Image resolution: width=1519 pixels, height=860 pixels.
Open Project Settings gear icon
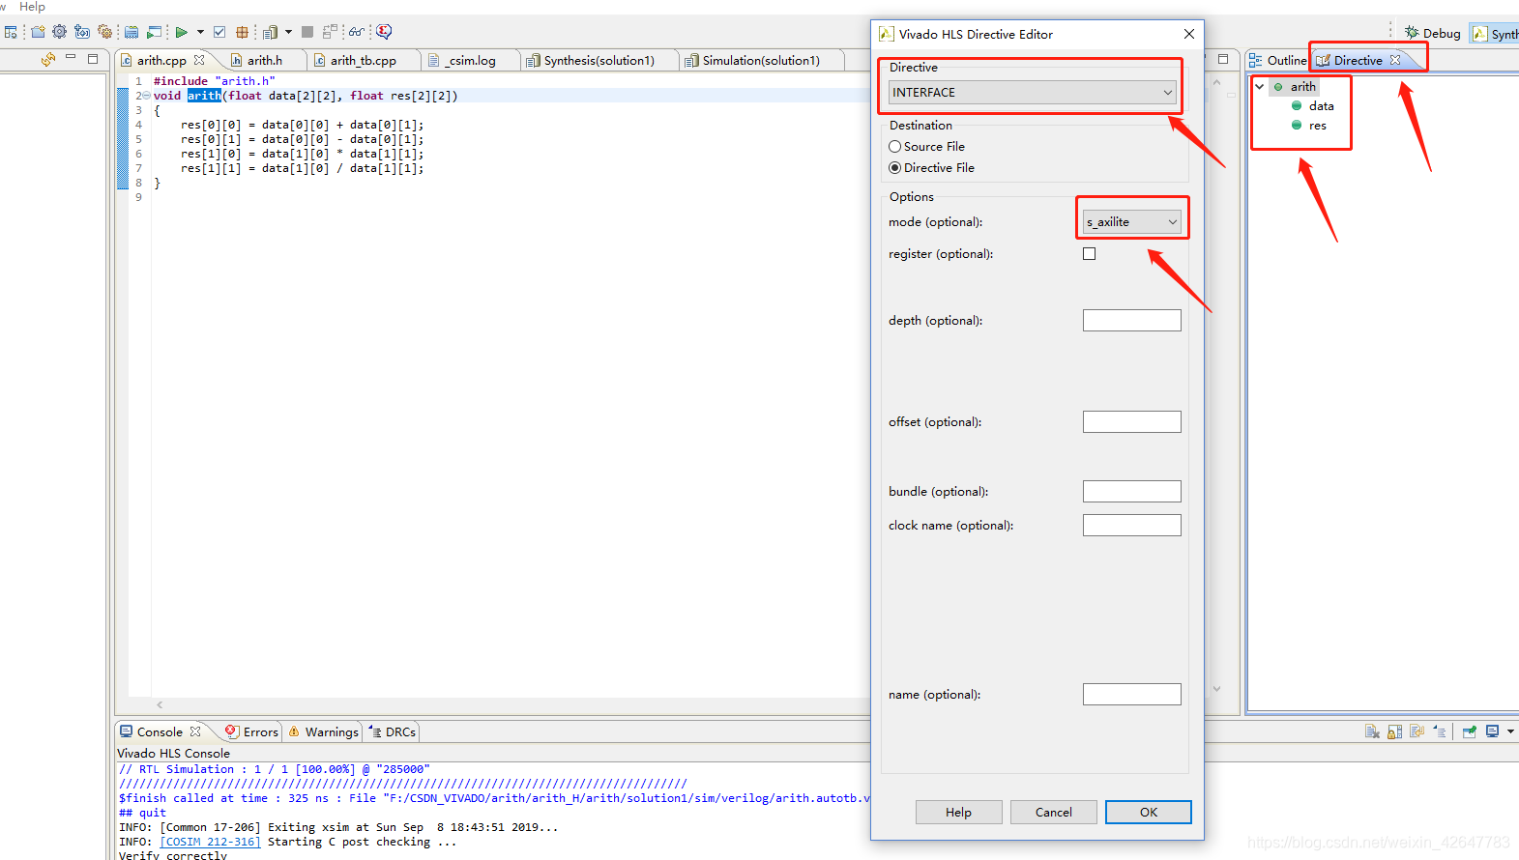(59, 32)
